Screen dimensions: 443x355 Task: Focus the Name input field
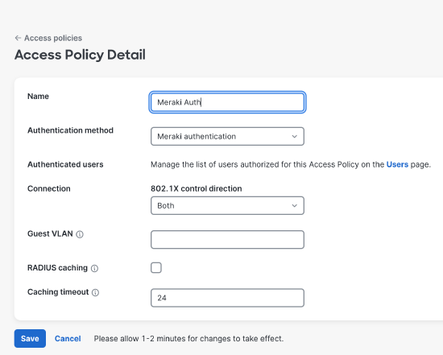(227, 102)
